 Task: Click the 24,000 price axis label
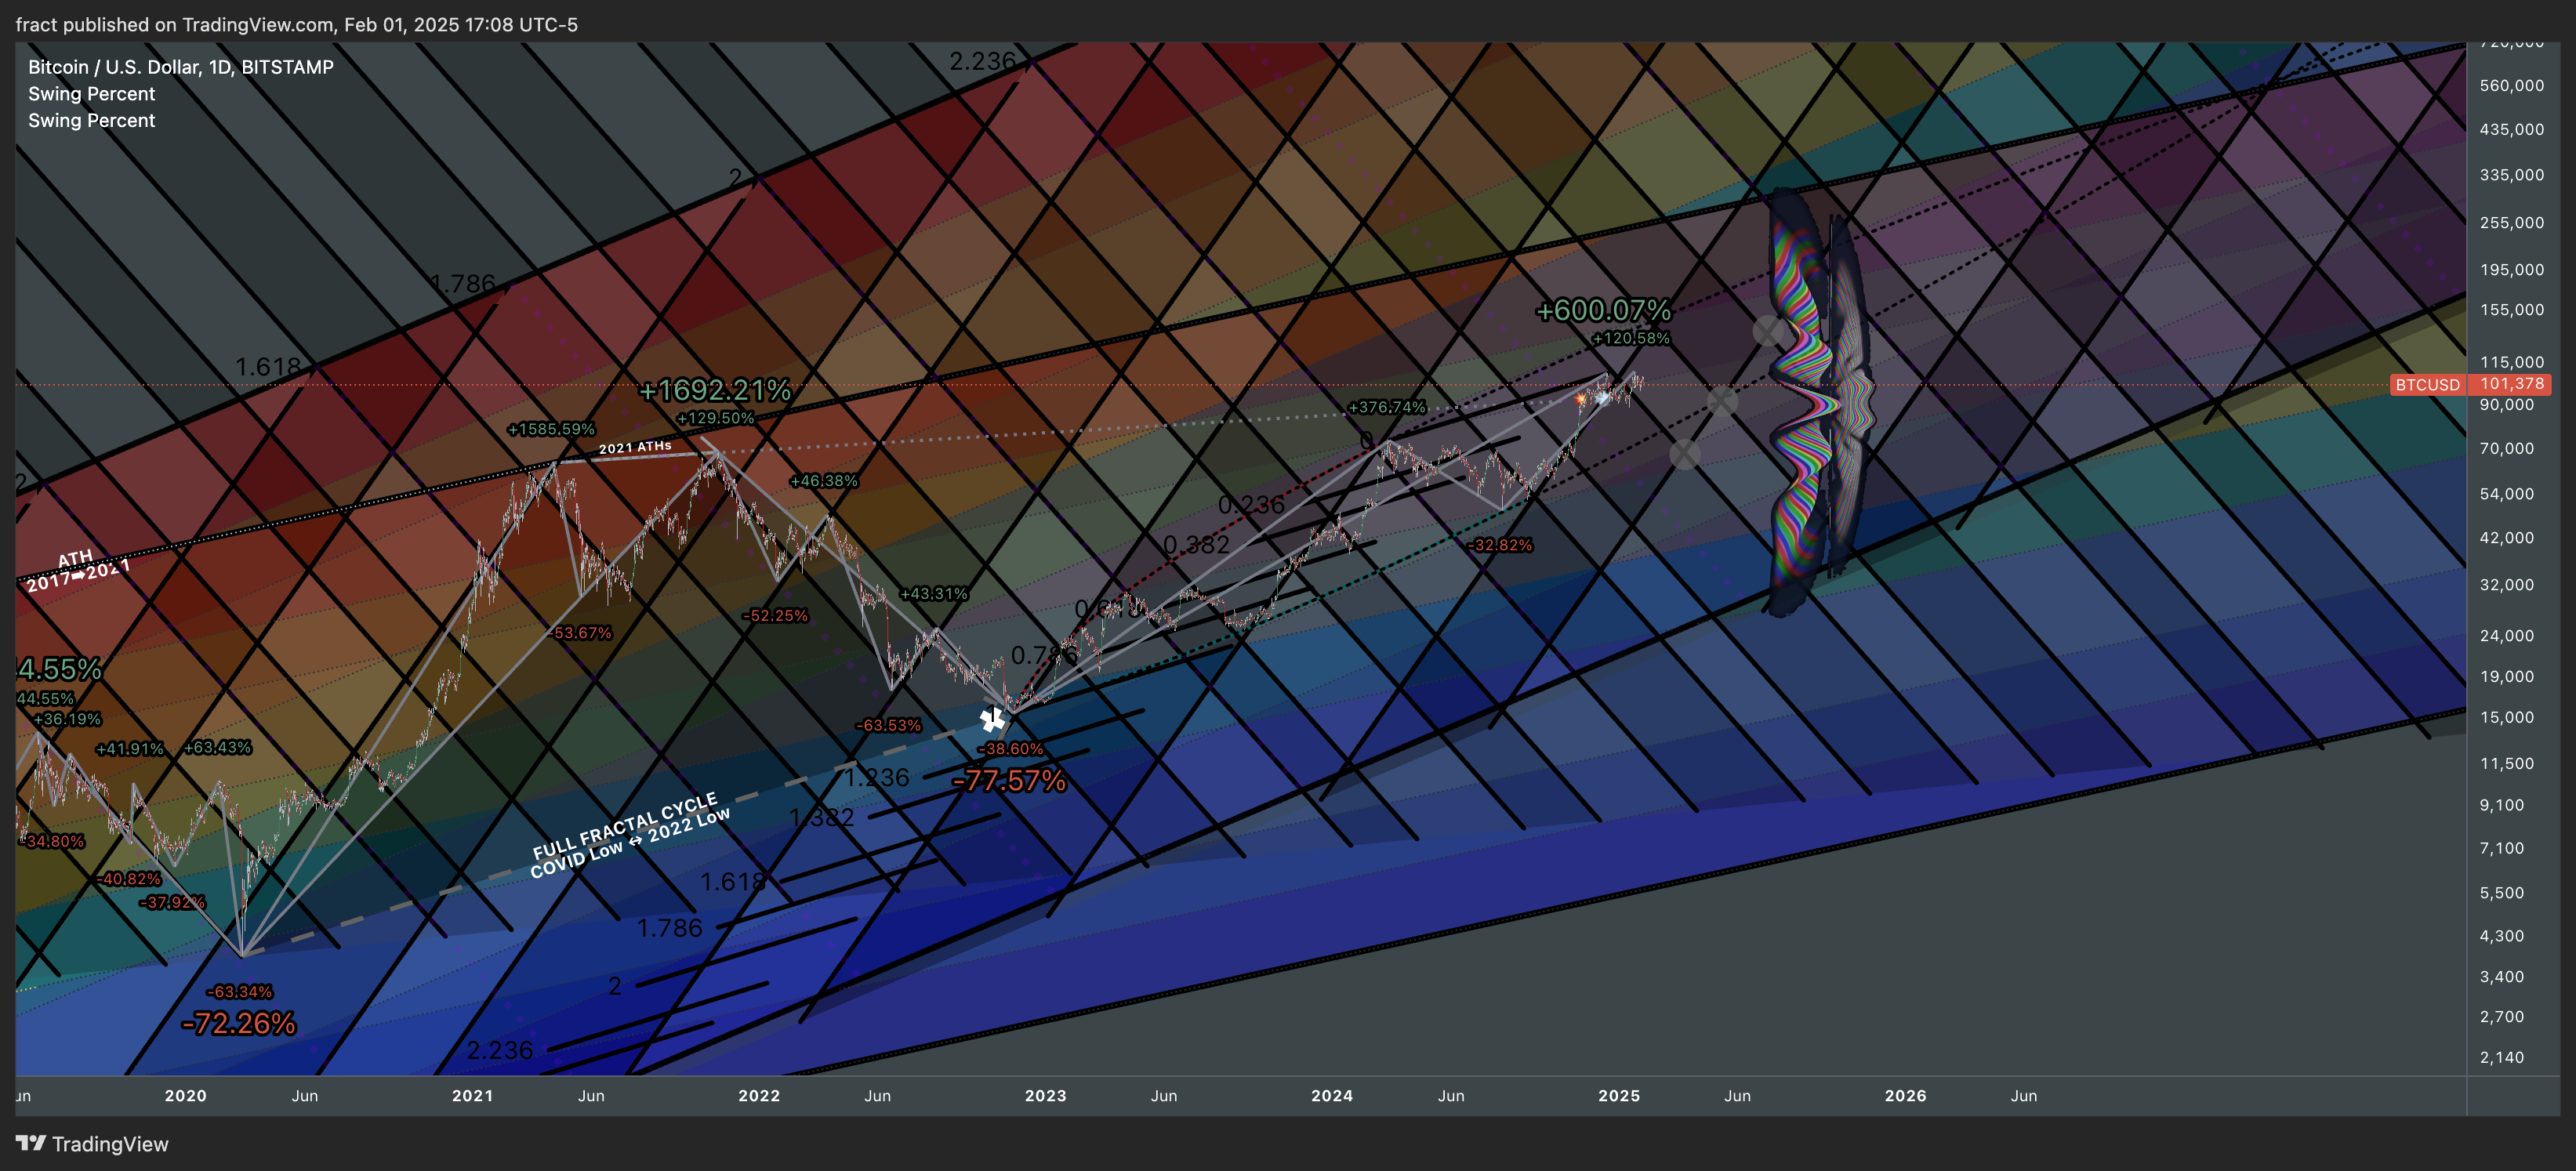click(2507, 636)
